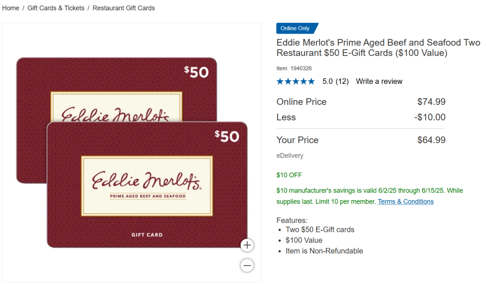Click the GIFT CARD text on front card
Viewport: 486px width, 284px height.
coord(147,235)
